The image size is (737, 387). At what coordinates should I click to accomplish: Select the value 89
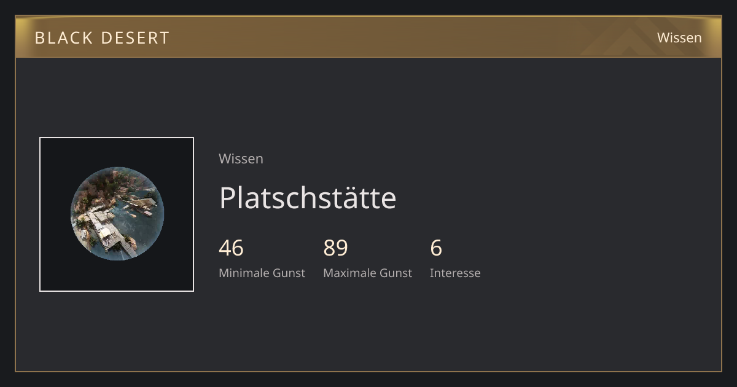335,248
